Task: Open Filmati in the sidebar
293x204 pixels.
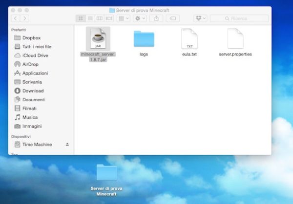Action: coord(41,109)
